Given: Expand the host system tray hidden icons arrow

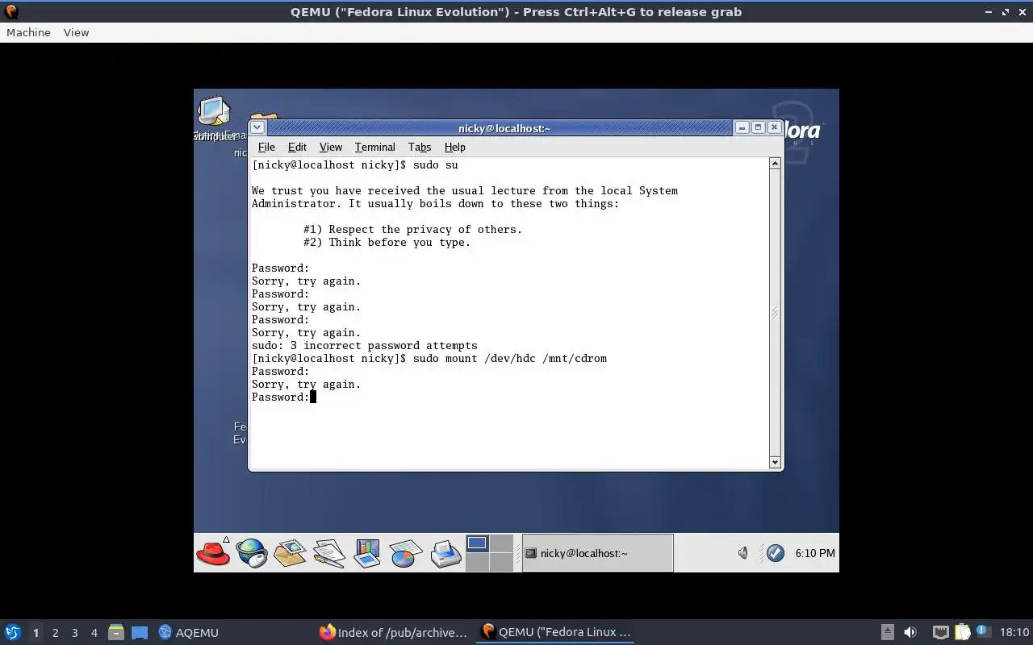Looking at the screenshot, I should tap(887, 632).
